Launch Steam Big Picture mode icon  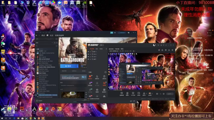click(129, 33)
